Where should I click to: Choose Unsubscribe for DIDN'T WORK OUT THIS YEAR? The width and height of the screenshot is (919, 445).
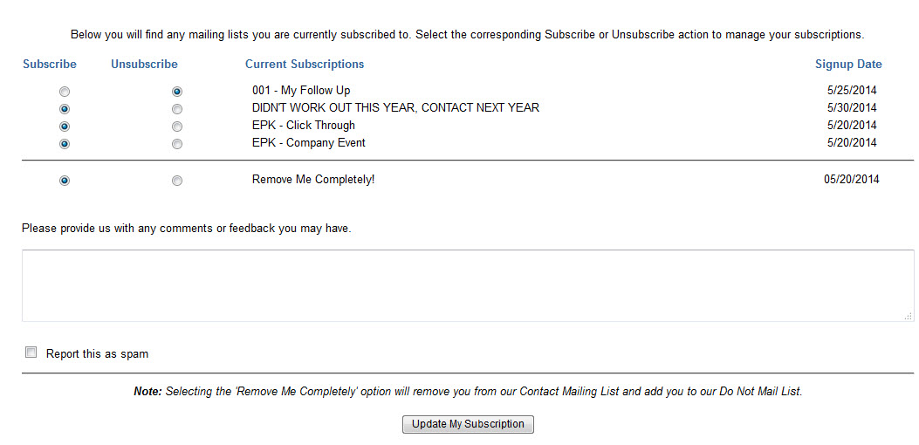[177, 109]
